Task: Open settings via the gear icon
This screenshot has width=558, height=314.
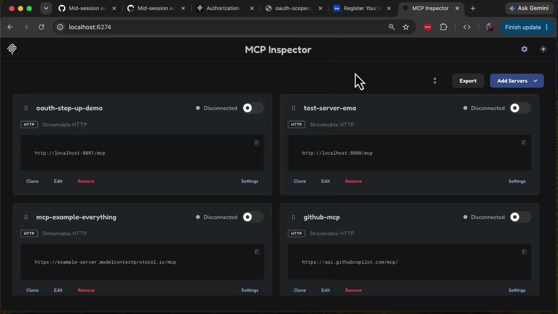Action: tap(524, 49)
